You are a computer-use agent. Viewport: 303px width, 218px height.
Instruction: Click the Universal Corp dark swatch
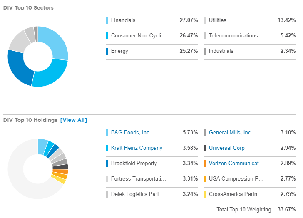[204, 148]
